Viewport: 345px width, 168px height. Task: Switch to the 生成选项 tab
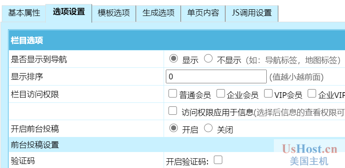point(158,13)
